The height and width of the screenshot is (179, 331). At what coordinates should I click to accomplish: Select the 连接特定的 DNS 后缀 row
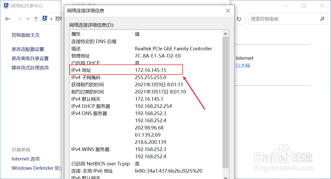146,41
